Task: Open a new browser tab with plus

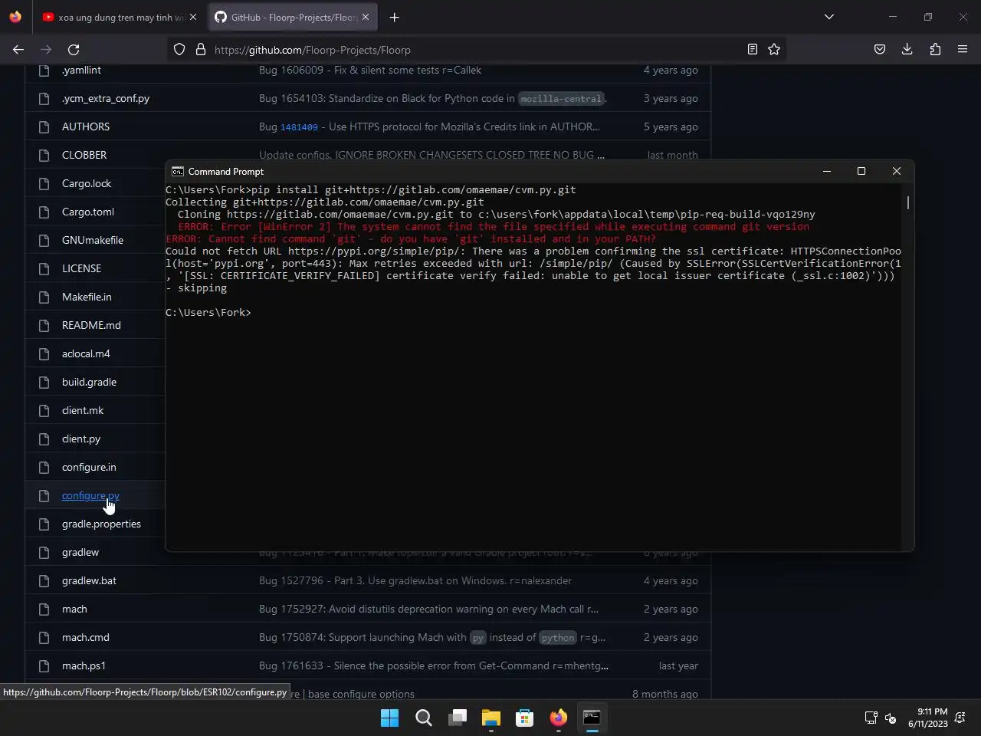Action: tap(394, 17)
